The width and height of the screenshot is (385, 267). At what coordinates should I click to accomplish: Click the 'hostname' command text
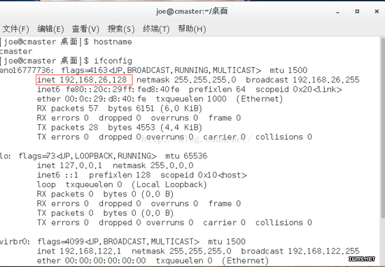tap(113, 42)
